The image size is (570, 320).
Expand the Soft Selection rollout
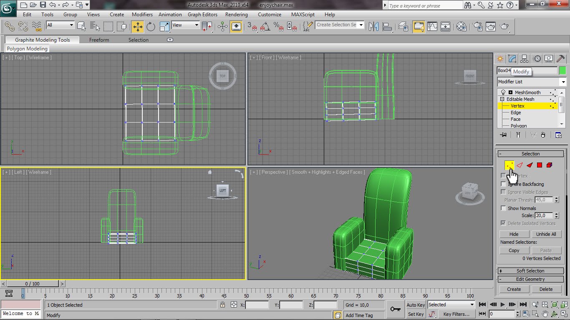coord(530,271)
